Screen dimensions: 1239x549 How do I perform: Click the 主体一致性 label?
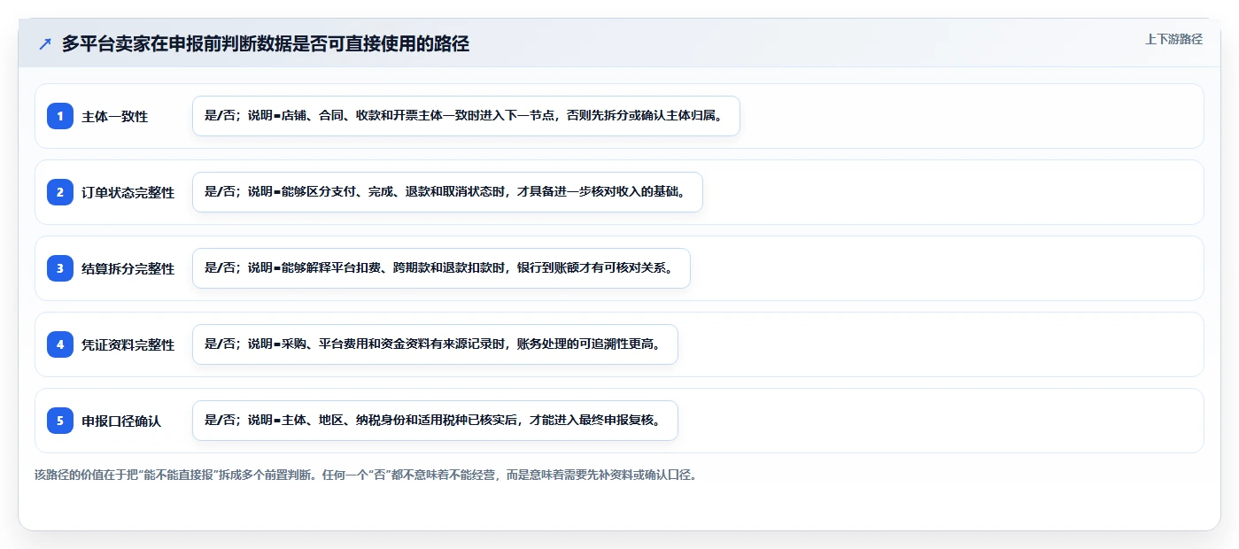pos(115,117)
